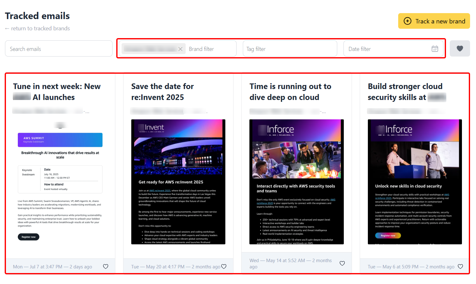Remove the selected brand filter chip

pos(180,49)
